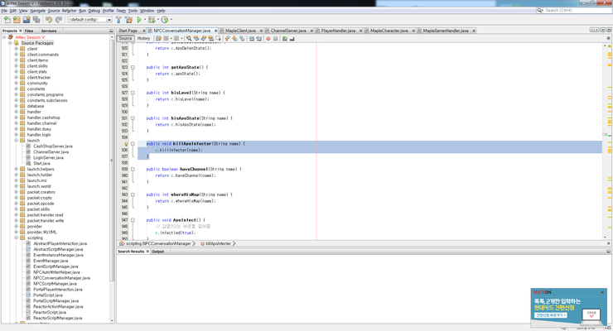This screenshot has width=613, height=331.
Task: Open the default config combo box
Action: [x=90, y=20]
